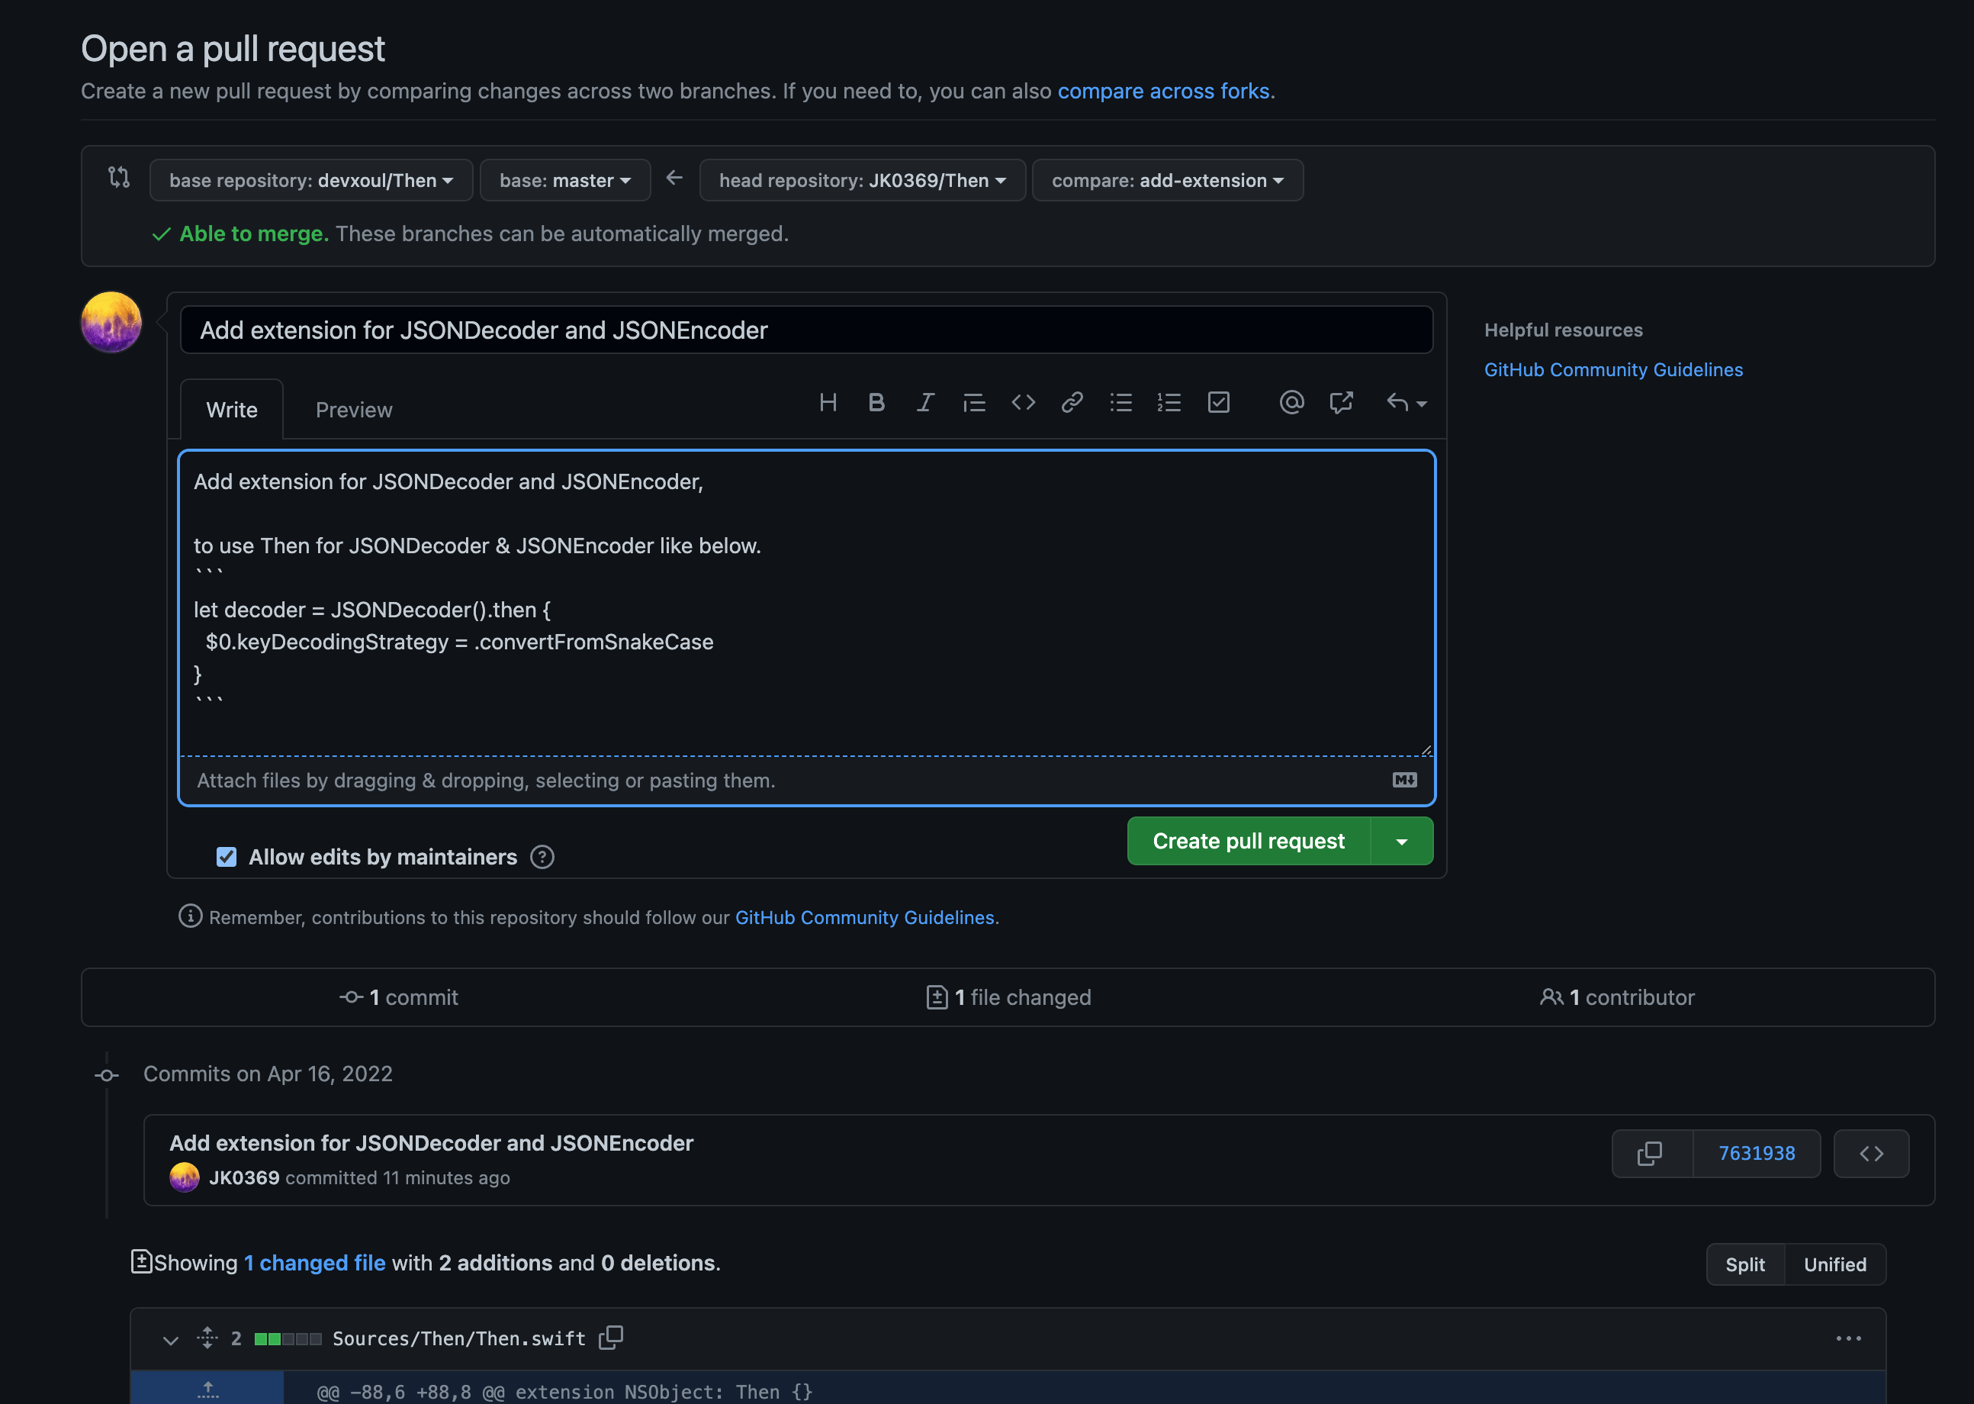Uncheck Allow edits by maintainers
1974x1404 pixels.
227,857
